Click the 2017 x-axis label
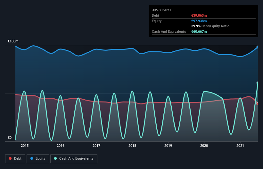Viewport: 263px width, 169px height. click(x=96, y=146)
